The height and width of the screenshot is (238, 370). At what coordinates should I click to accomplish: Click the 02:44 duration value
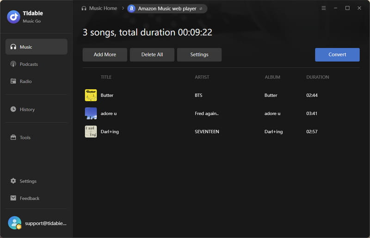click(x=312, y=95)
